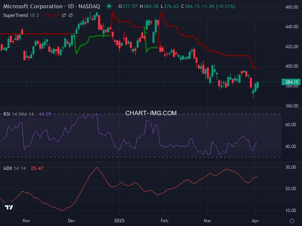Click the 460.00 price axis label
Viewport: 302px width, 226px height.
click(292, 7)
